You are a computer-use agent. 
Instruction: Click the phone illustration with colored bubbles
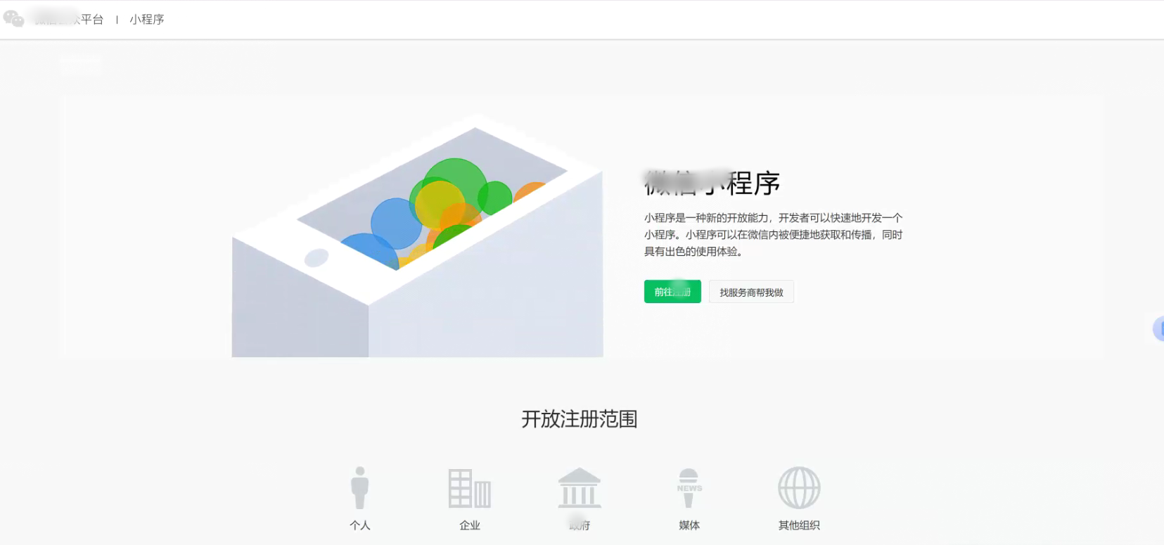(x=418, y=235)
